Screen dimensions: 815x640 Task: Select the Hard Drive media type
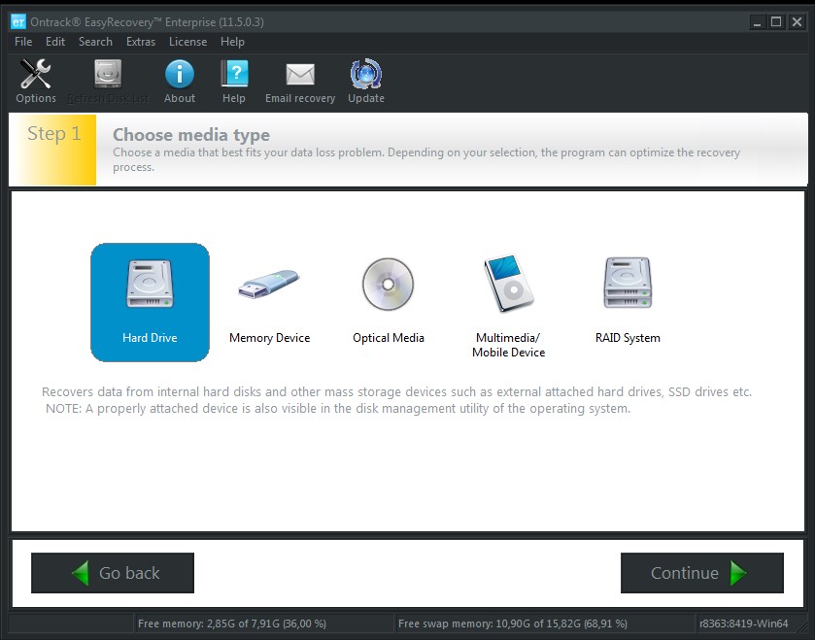click(x=150, y=302)
